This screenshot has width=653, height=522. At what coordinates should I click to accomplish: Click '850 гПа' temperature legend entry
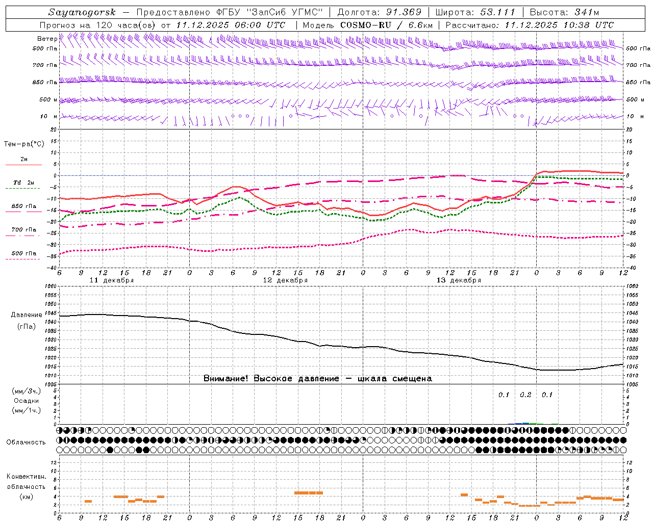(23, 206)
